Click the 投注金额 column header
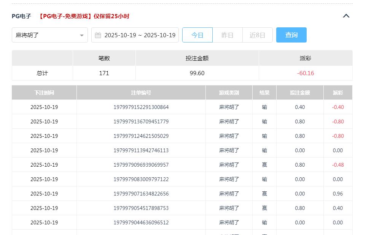 (300, 92)
